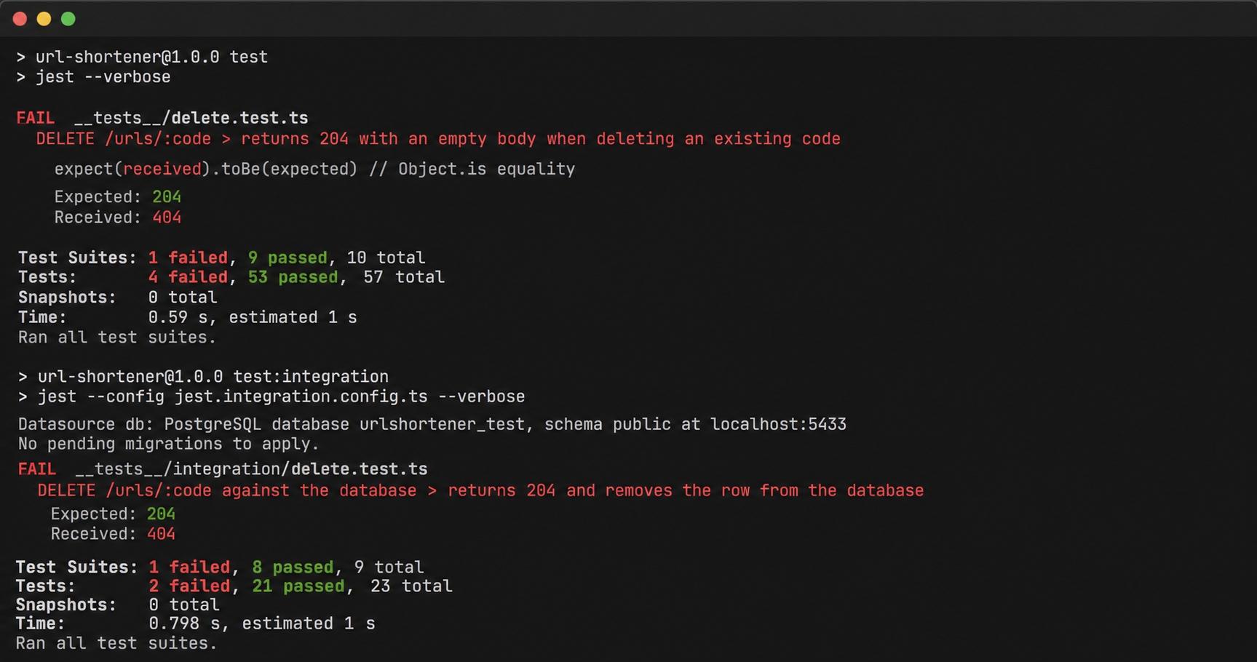Click 'Time: 0.59 s, estimated 1 s'
The width and height of the screenshot is (1257, 662).
click(x=188, y=317)
